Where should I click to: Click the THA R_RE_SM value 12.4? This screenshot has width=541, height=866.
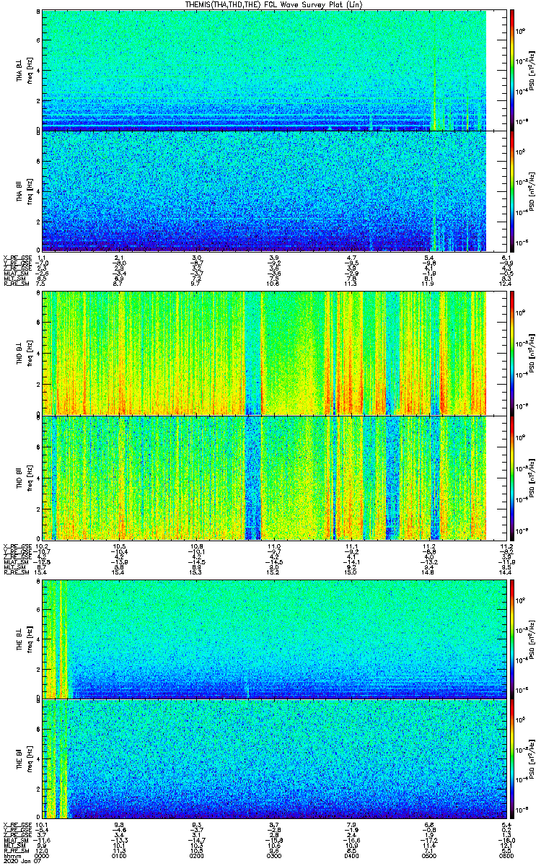[x=506, y=284]
